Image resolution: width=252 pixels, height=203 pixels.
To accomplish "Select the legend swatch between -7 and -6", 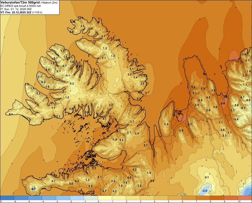I will [x=7, y=198].
